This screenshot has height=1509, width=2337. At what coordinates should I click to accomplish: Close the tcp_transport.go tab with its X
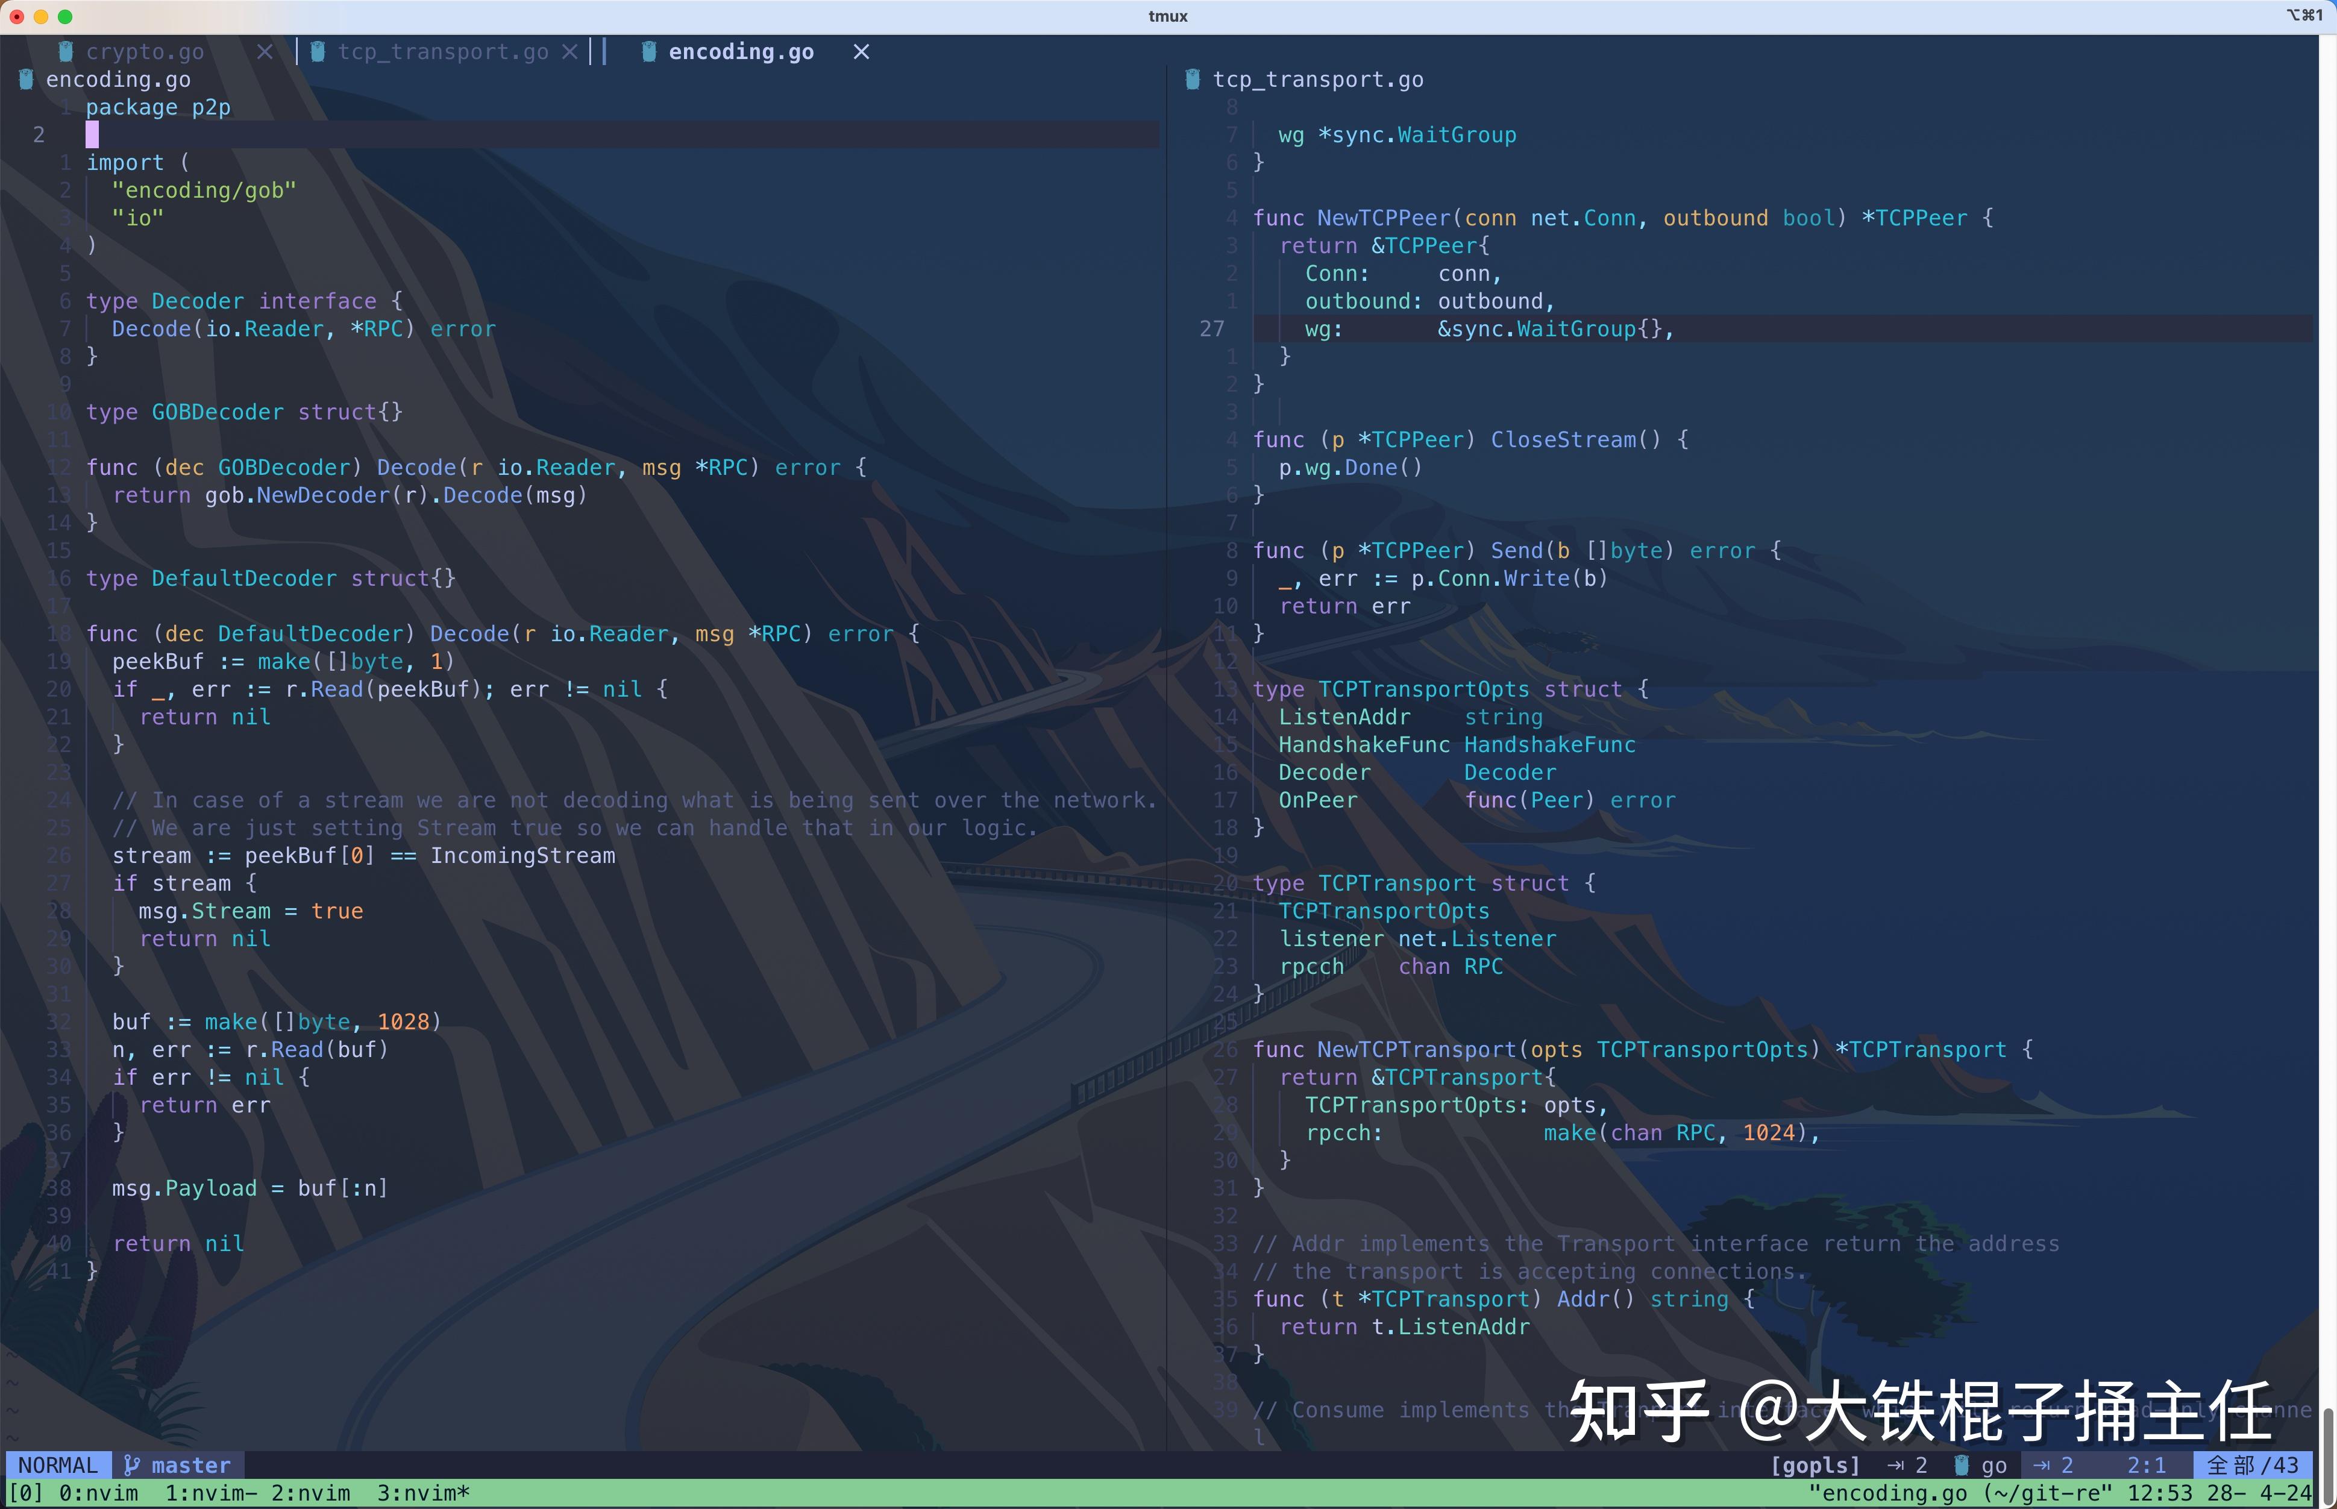click(571, 51)
